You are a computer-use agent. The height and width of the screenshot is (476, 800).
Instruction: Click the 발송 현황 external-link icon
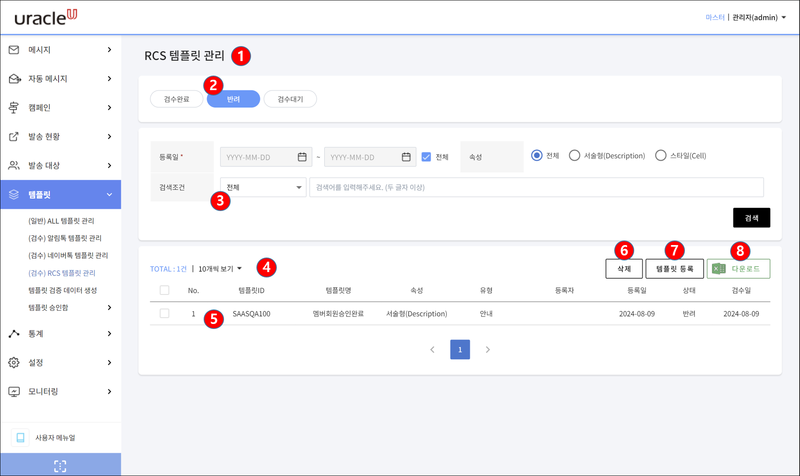14,137
